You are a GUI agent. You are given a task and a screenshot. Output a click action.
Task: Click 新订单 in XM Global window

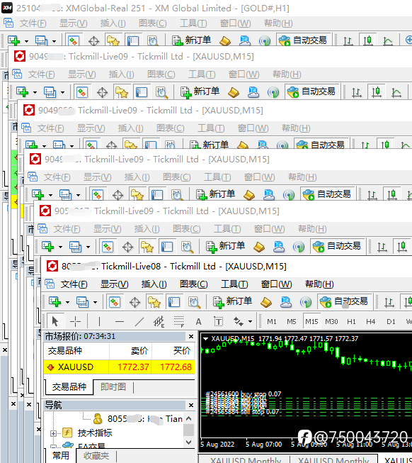[x=191, y=40]
